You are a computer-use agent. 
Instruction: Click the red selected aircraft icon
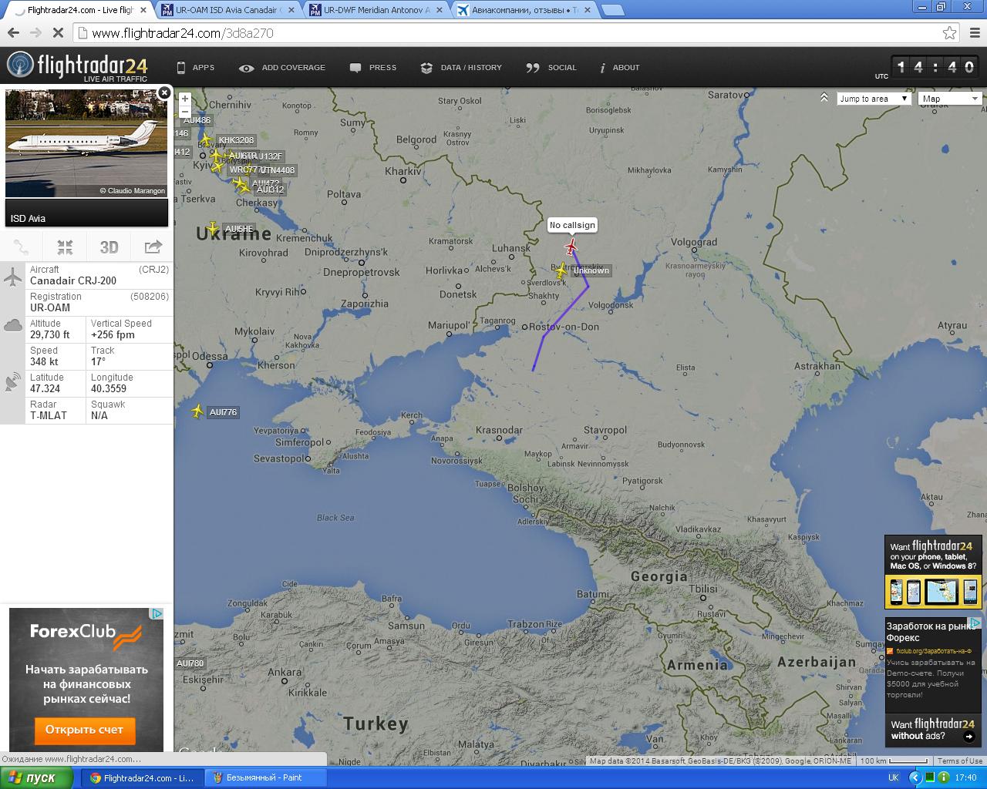click(571, 247)
